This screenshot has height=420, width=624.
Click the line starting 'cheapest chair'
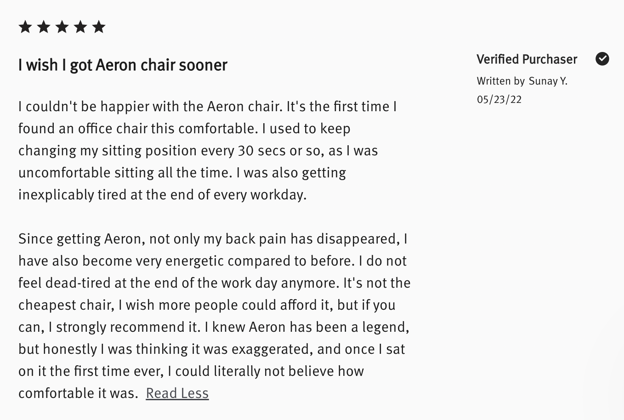tap(207, 305)
